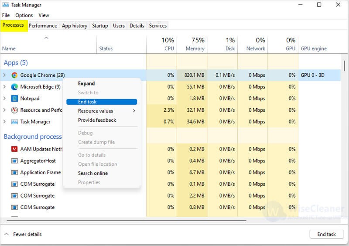Viewport: 349px width, 246px height.
Task: Switch to the Users tab
Action: [119, 26]
